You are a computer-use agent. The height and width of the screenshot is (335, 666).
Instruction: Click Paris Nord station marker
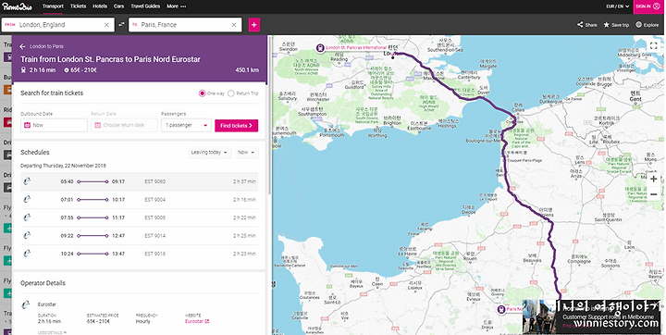click(x=500, y=309)
